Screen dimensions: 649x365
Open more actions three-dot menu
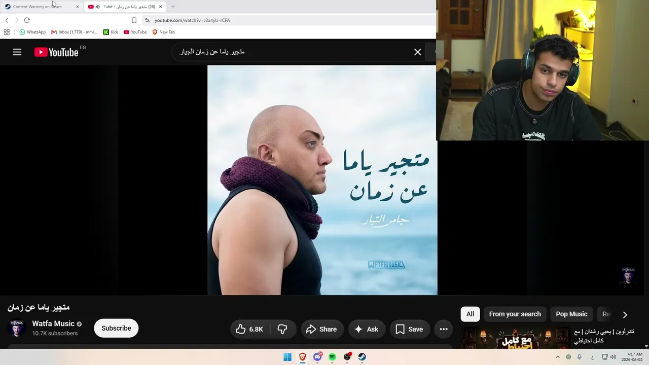tap(444, 329)
